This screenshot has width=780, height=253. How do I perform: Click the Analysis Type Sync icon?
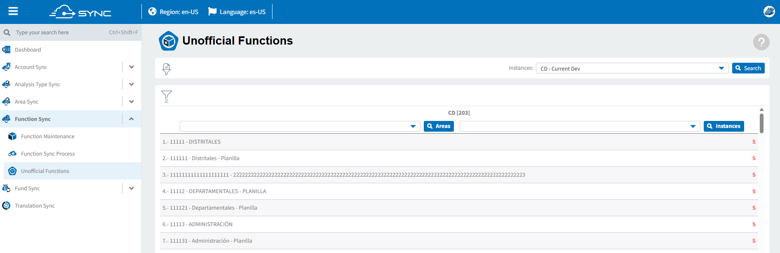pyautogui.click(x=6, y=84)
